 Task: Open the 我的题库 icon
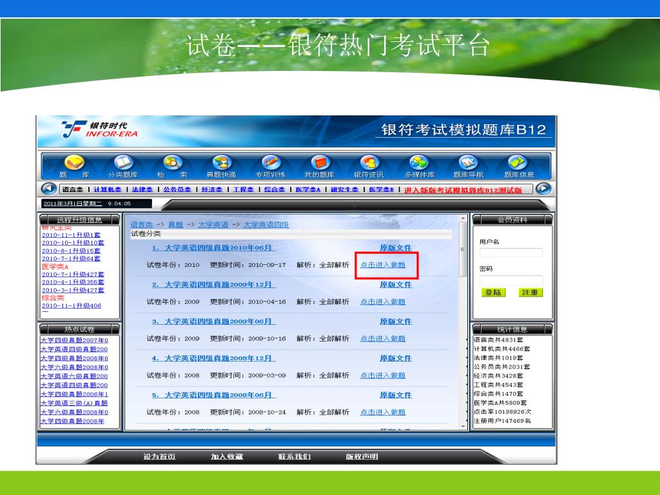(x=320, y=162)
